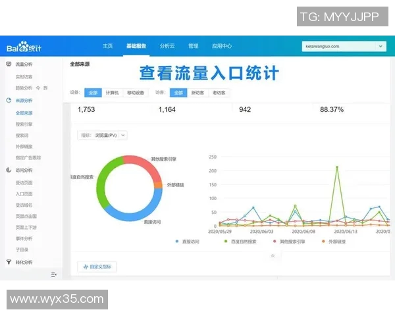Open 趋势分析 in the sidebar
The height and width of the screenshot is (316, 395).
[x=24, y=88]
